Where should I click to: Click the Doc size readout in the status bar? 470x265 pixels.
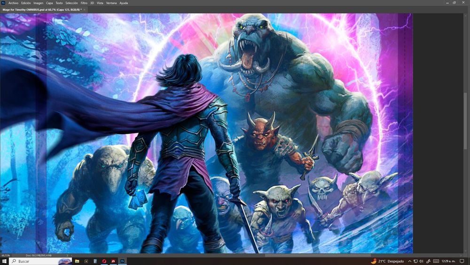point(39,256)
